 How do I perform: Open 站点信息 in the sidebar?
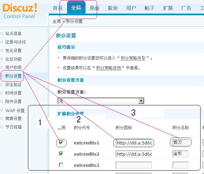pos(13,34)
